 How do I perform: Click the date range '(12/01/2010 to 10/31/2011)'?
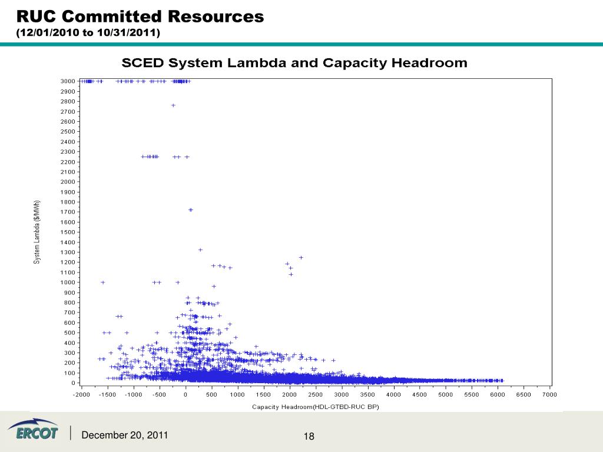[x=88, y=33]
